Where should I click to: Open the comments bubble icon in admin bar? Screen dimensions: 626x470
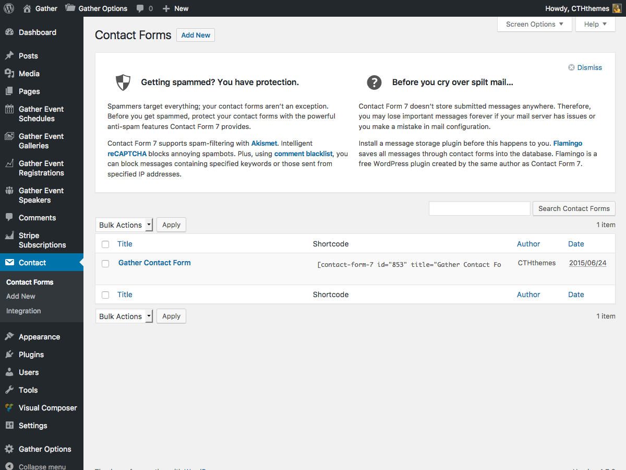click(x=140, y=8)
